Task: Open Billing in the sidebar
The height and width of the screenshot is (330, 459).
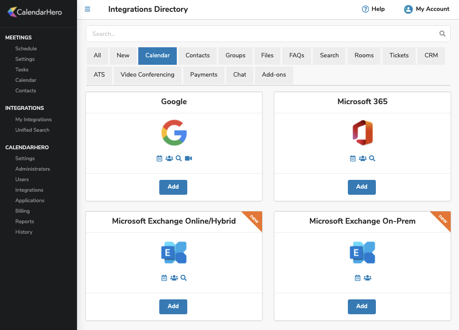Action: (23, 211)
